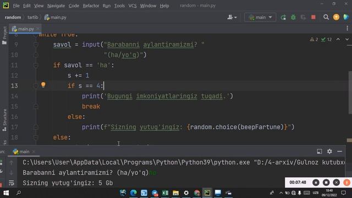352x198 pixels.
Task: Collapse code fold at line 9
Action: point(36,45)
